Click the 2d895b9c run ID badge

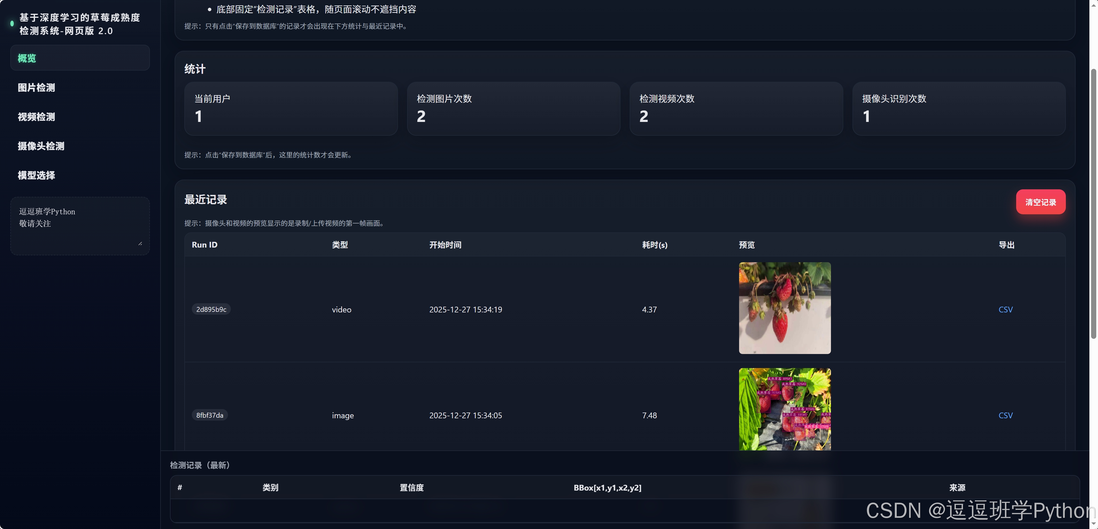click(211, 310)
